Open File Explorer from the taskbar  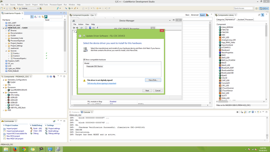(6, 149)
